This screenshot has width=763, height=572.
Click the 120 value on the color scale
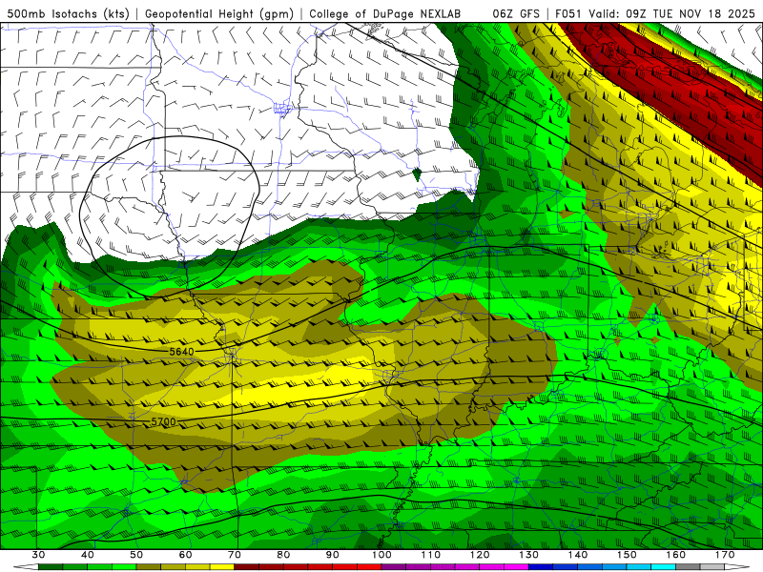480,555
